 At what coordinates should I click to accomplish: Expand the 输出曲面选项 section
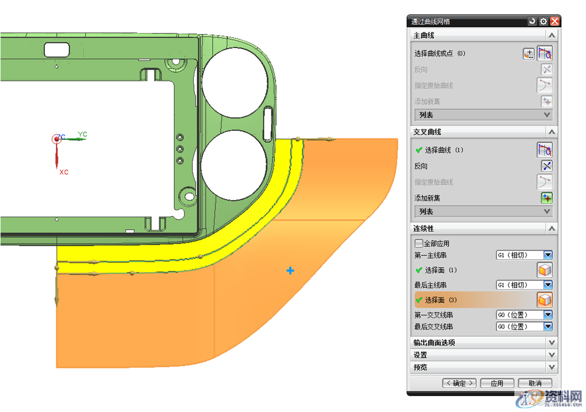pos(552,343)
